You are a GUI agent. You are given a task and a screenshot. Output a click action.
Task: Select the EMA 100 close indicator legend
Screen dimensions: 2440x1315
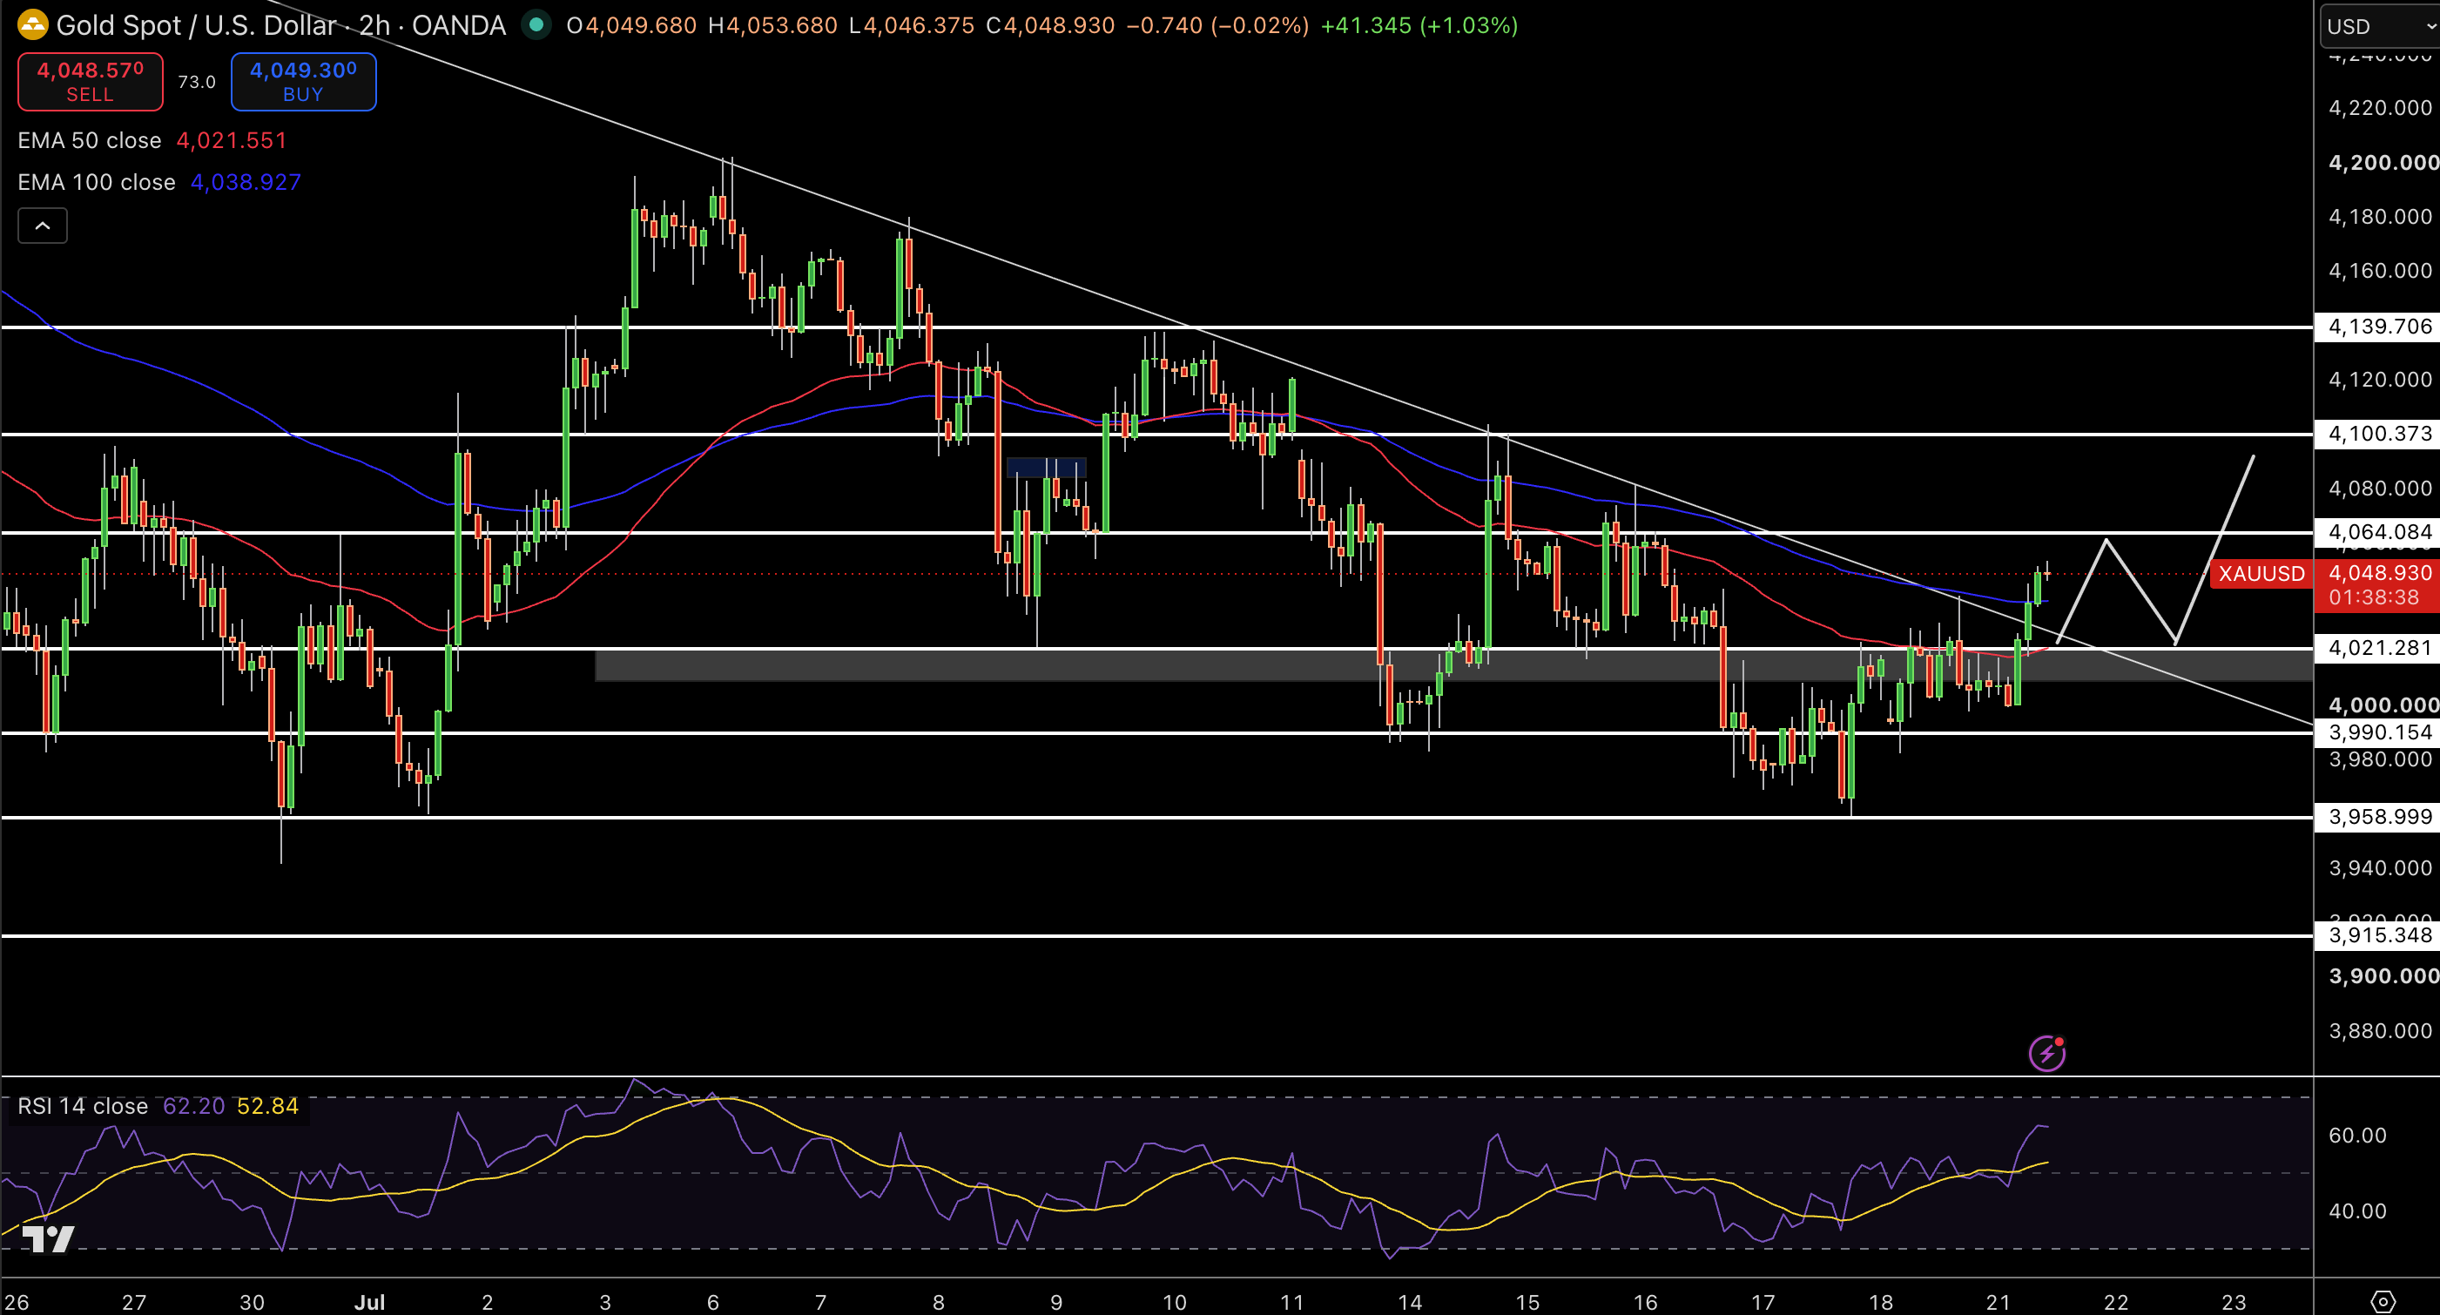(97, 182)
